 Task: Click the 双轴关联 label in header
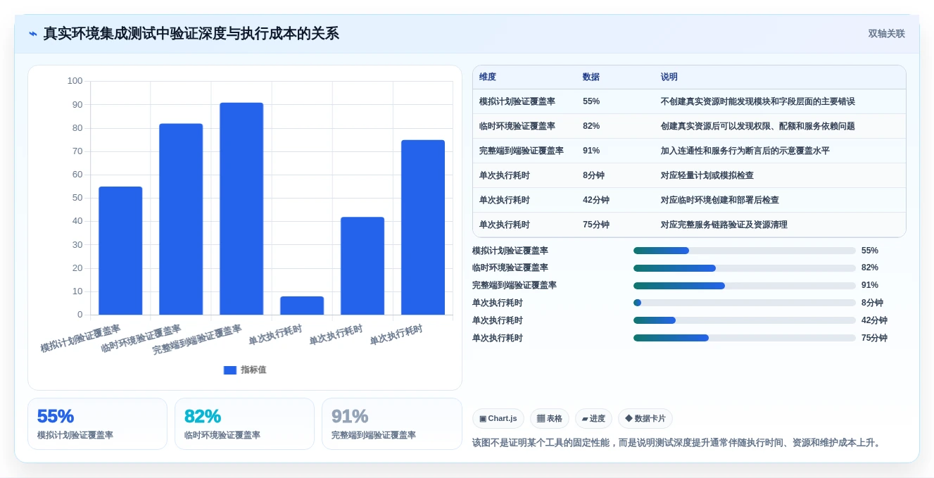pyautogui.click(x=886, y=34)
